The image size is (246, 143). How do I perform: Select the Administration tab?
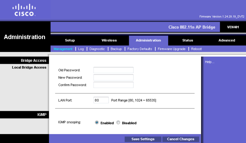click(x=148, y=40)
